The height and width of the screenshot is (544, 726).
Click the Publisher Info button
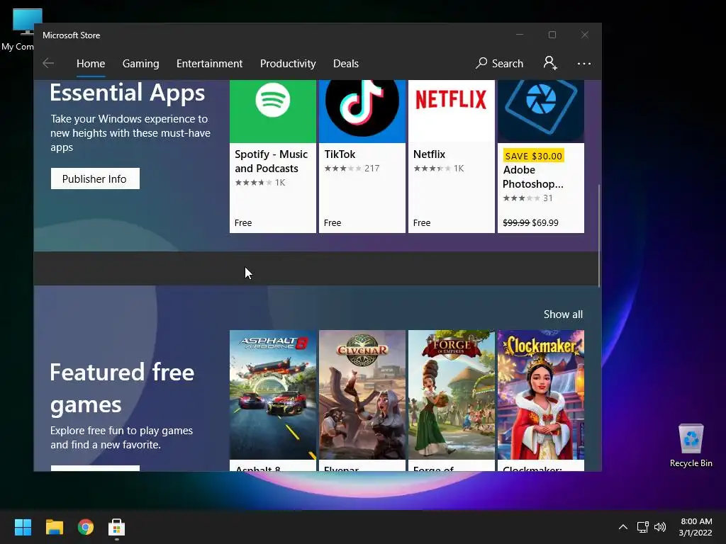point(95,178)
